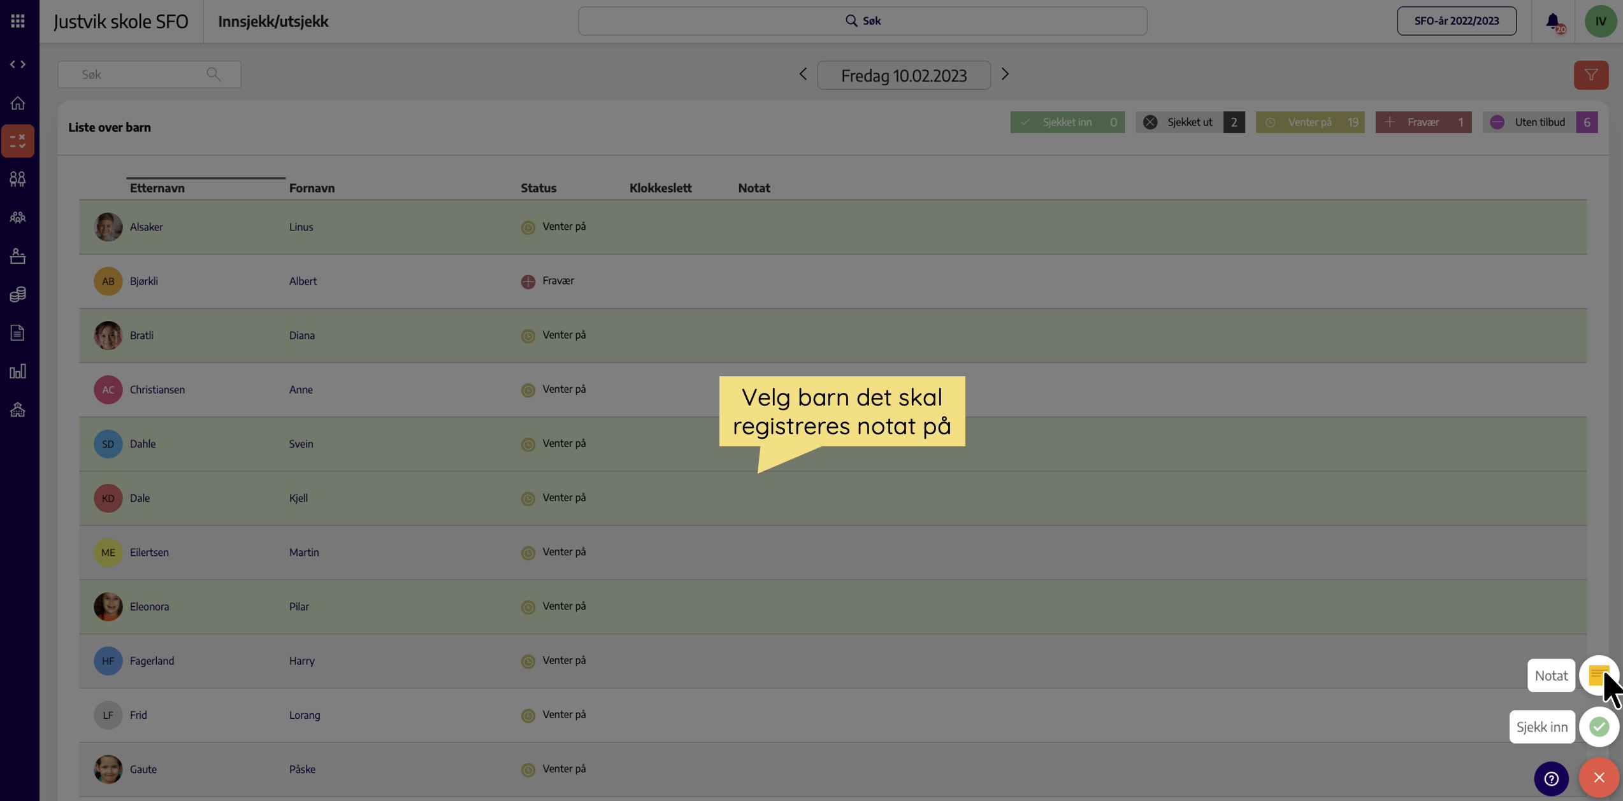This screenshot has height=801, width=1623.
Task: Sort list by Etternavn column header
Action: [157, 188]
